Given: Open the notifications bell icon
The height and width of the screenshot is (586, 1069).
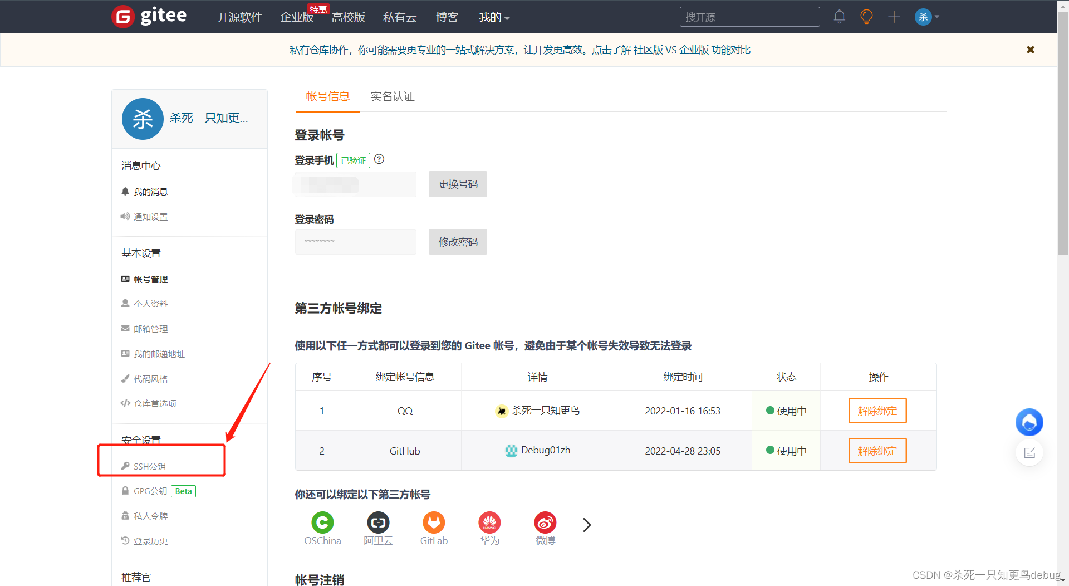Looking at the screenshot, I should [x=840, y=17].
